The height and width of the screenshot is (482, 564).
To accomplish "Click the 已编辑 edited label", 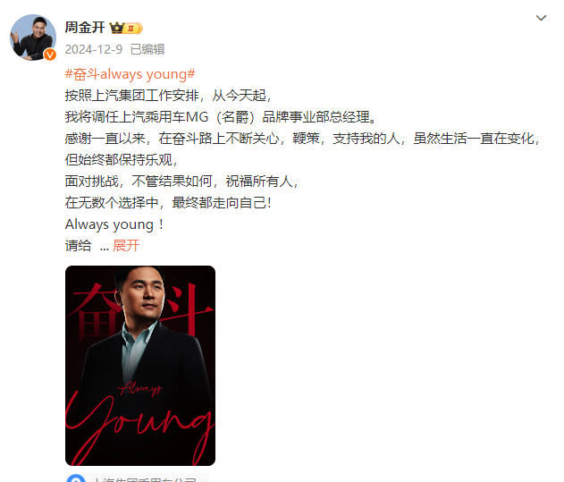I will [x=147, y=49].
